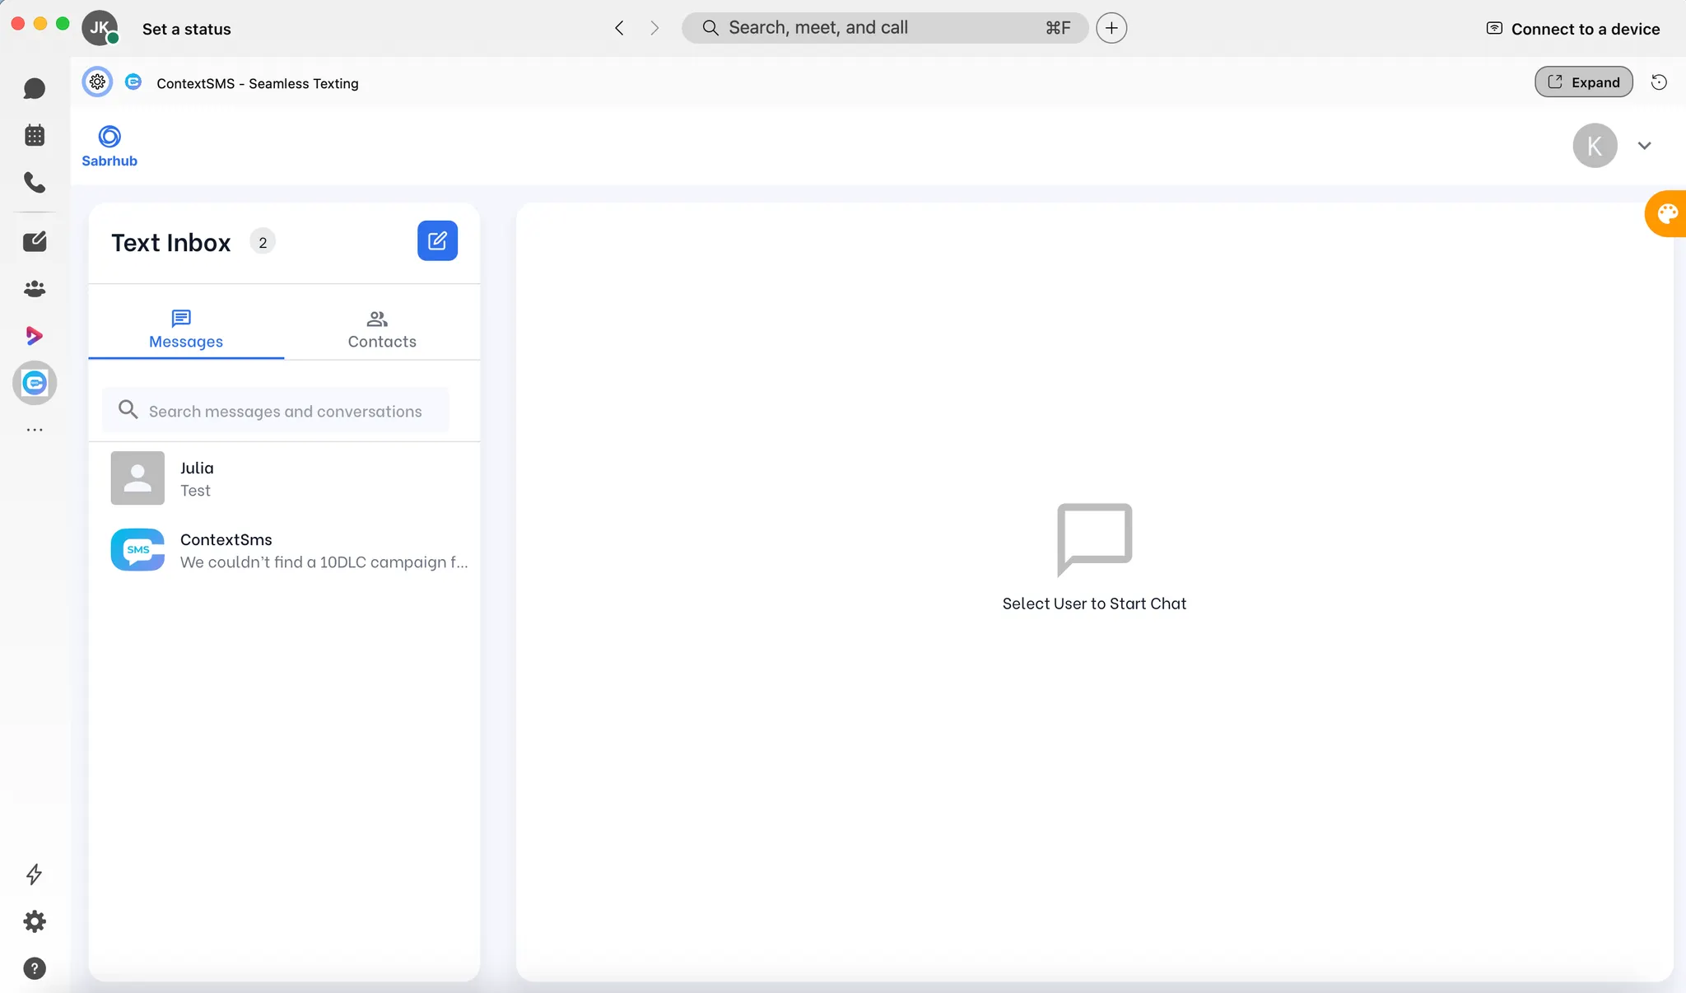Open the Chat section in the sidebar
The width and height of the screenshot is (1686, 993).
click(35, 88)
